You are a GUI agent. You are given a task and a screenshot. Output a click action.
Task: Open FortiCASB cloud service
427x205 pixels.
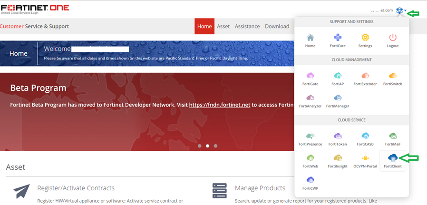pyautogui.click(x=365, y=136)
